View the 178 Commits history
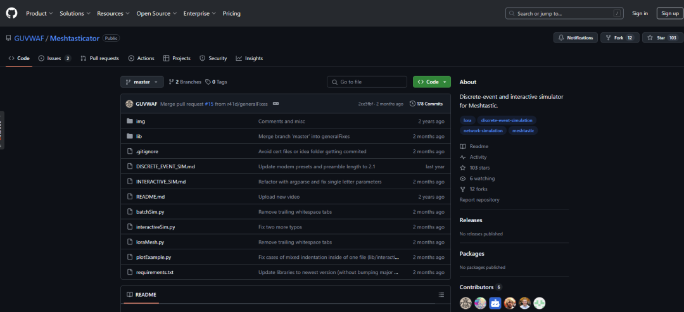 tap(426, 104)
